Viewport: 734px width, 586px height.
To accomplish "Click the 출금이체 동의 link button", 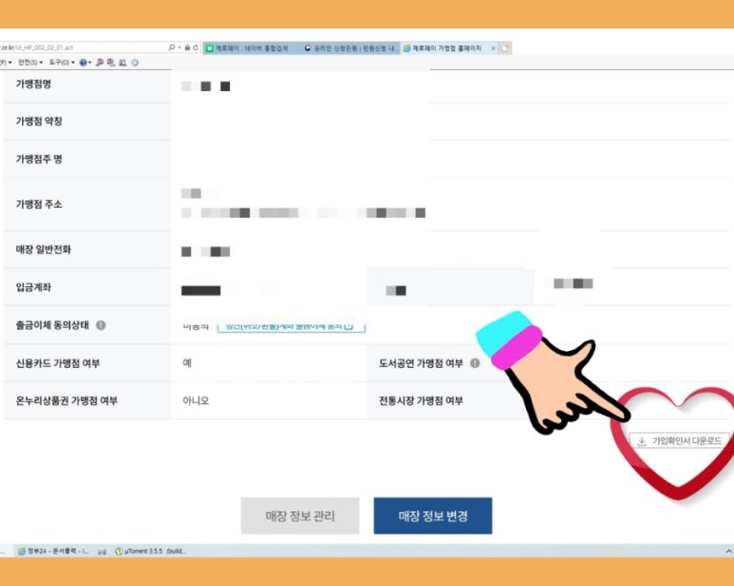I will [292, 326].
